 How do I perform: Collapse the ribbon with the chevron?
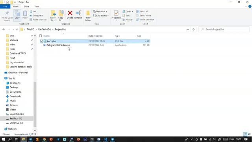coord(246,6)
